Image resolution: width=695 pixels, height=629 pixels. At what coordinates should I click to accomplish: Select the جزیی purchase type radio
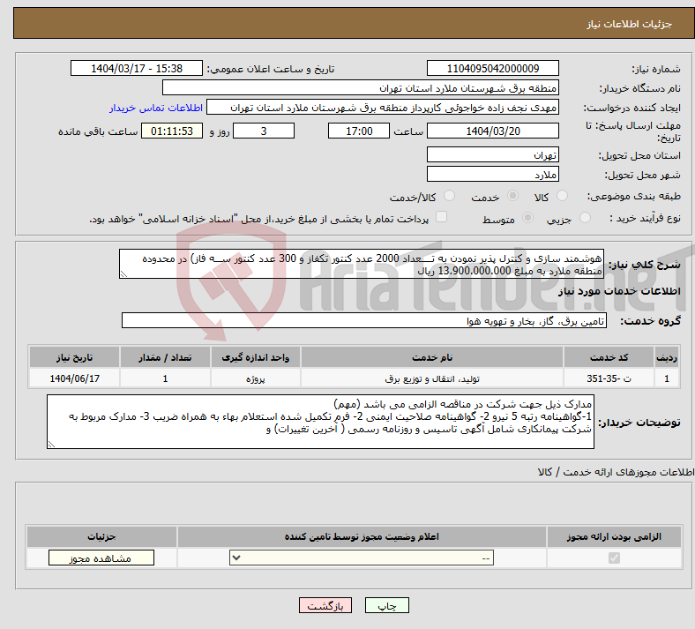pyautogui.click(x=585, y=218)
